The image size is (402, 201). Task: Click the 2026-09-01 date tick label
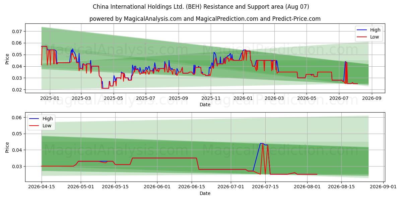pos(384,187)
